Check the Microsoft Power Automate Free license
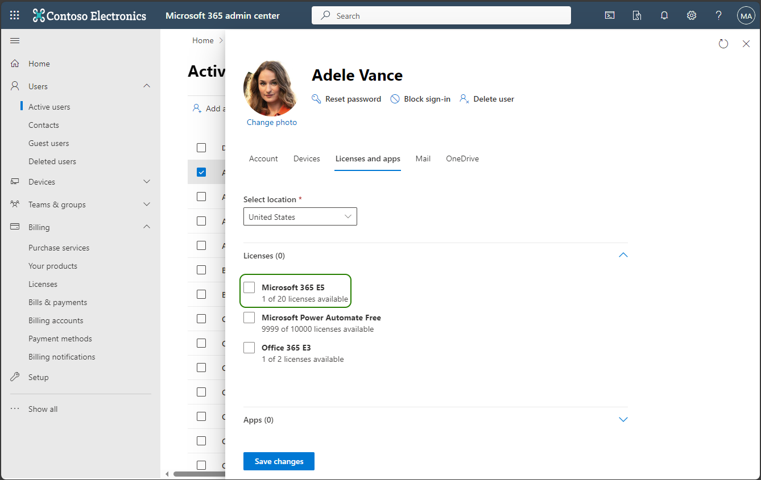Screen dimensions: 761x480 pos(249,318)
